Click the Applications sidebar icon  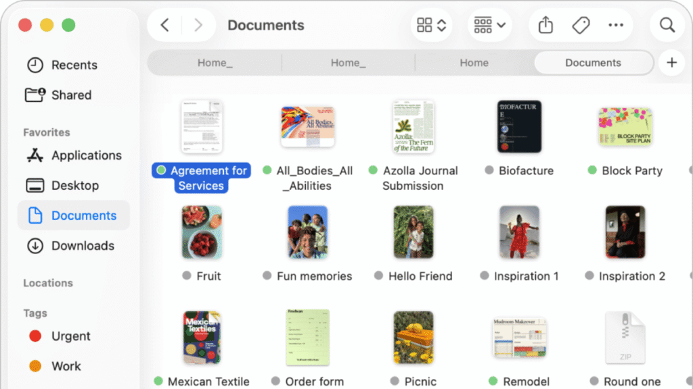(35, 155)
